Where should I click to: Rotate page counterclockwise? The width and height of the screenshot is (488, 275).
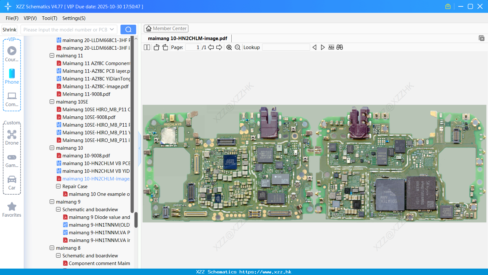click(x=156, y=47)
